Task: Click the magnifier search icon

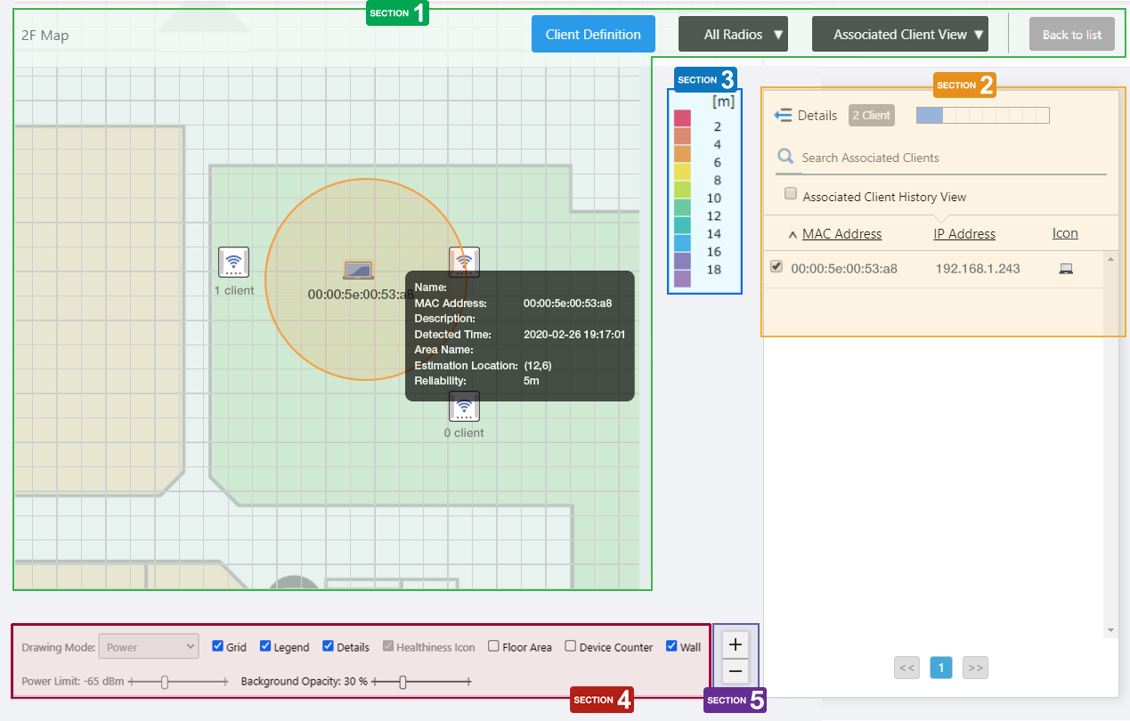Action: tap(785, 158)
